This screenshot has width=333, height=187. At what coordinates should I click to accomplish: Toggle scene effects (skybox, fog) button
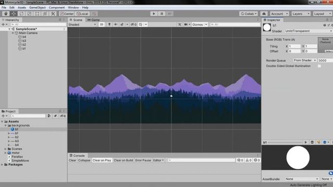click(122, 24)
